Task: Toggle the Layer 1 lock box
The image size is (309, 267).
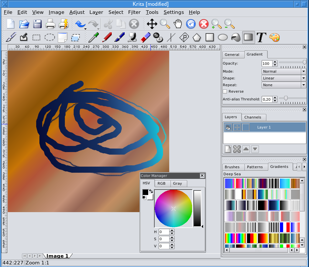Action: pyautogui.click(x=245, y=127)
